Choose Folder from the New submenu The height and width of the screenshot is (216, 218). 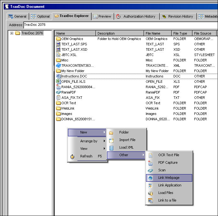pyautogui.click(x=127, y=132)
